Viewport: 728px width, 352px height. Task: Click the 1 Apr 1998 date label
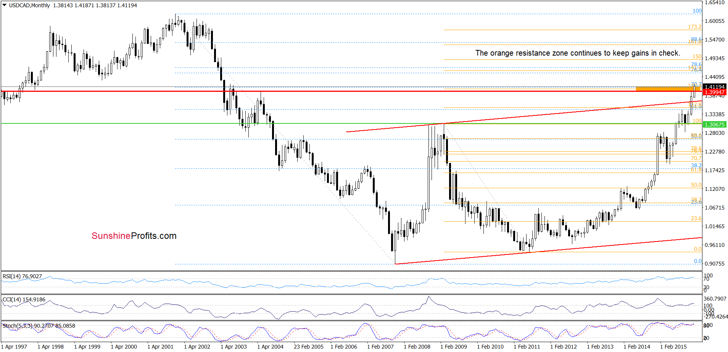point(51,347)
